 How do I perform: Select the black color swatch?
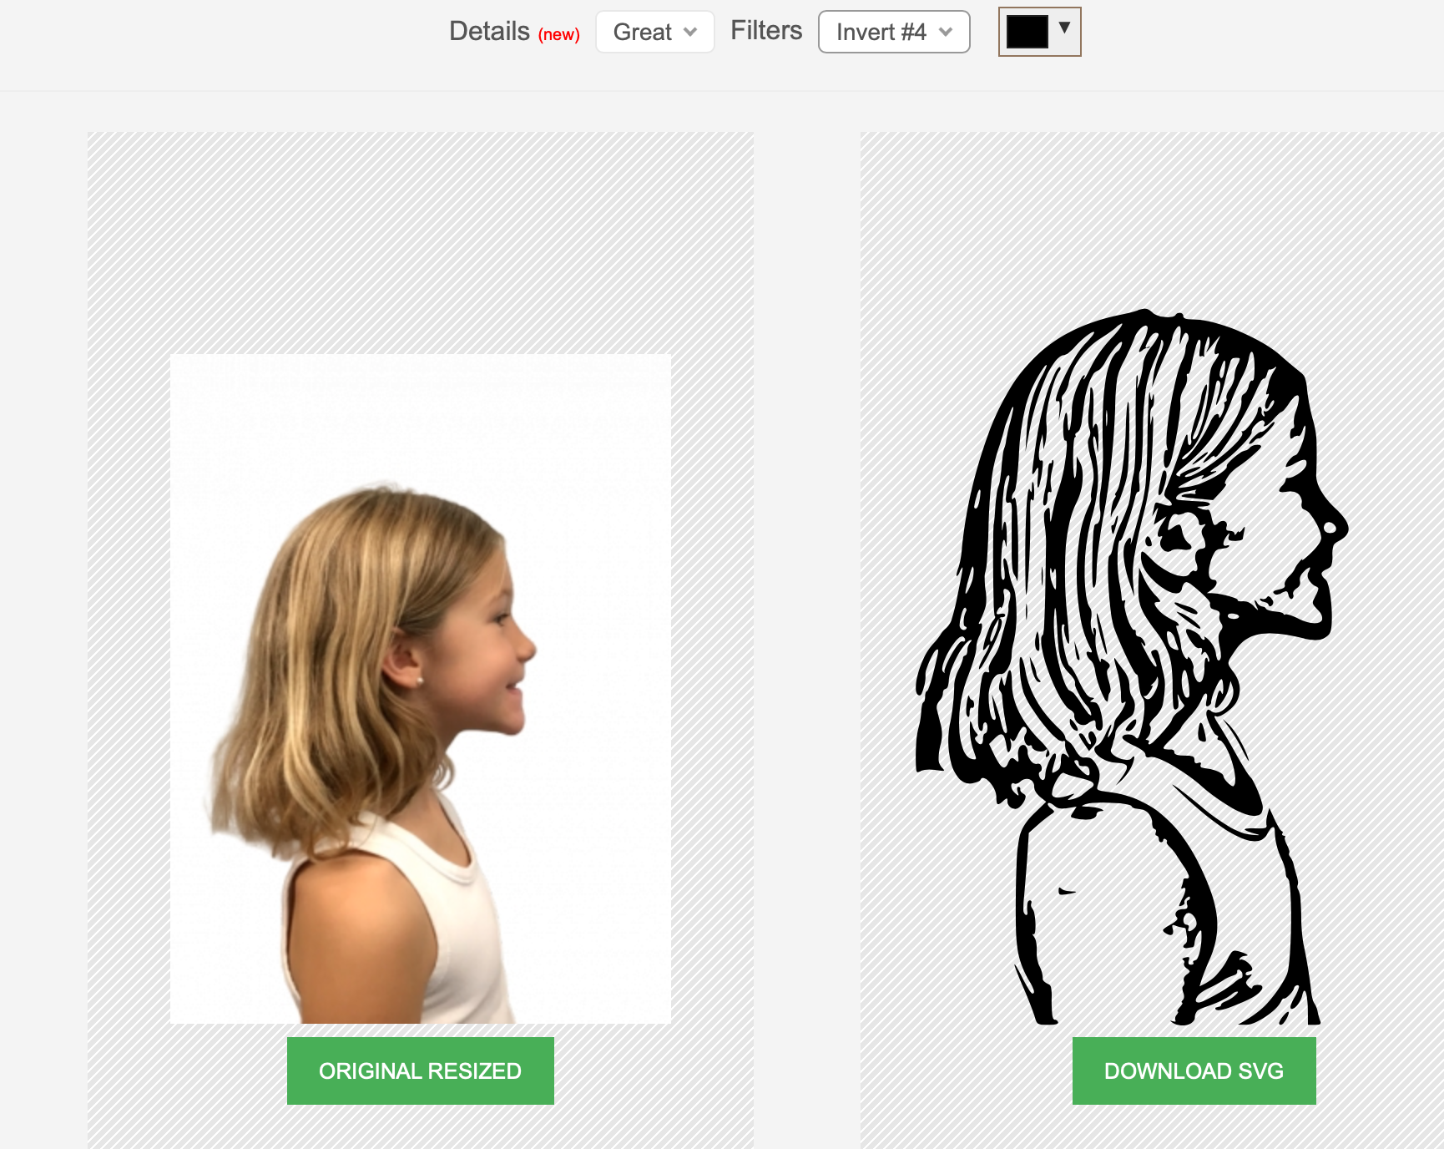tap(1029, 32)
